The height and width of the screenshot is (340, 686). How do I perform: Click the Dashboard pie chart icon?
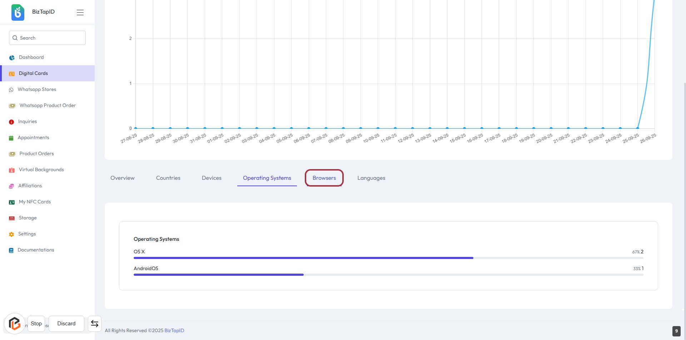click(x=12, y=57)
